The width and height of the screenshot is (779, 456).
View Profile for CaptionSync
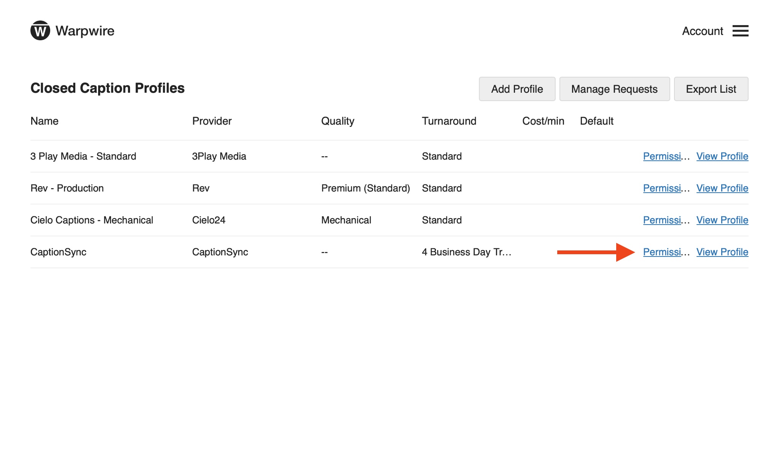pos(722,252)
